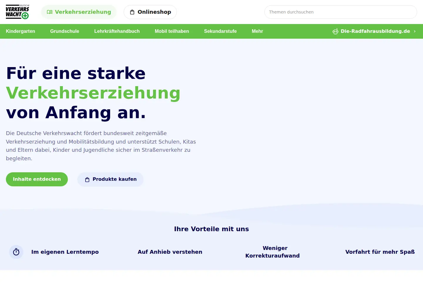Click the Auf Anhieb verstehen text
423x293 pixels.
pyautogui.click(x=170, y=252)
